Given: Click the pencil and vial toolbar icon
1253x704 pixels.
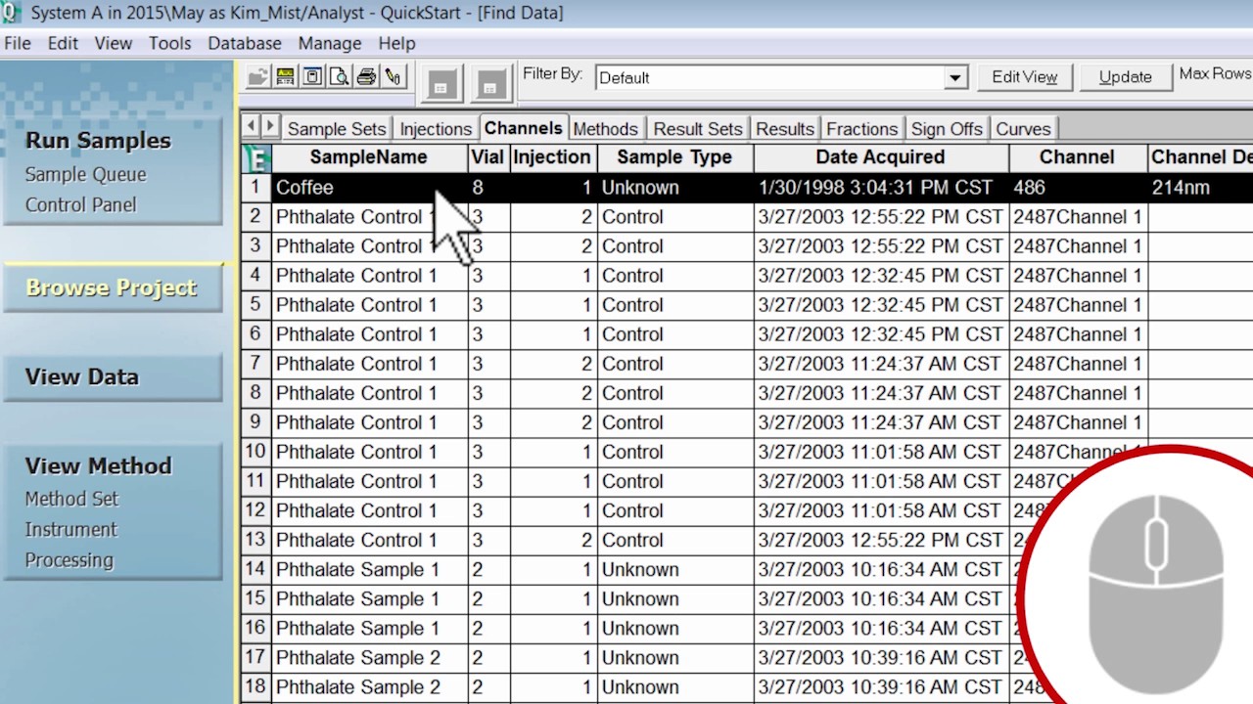Looking at the screenshot, I should [394, 76].
